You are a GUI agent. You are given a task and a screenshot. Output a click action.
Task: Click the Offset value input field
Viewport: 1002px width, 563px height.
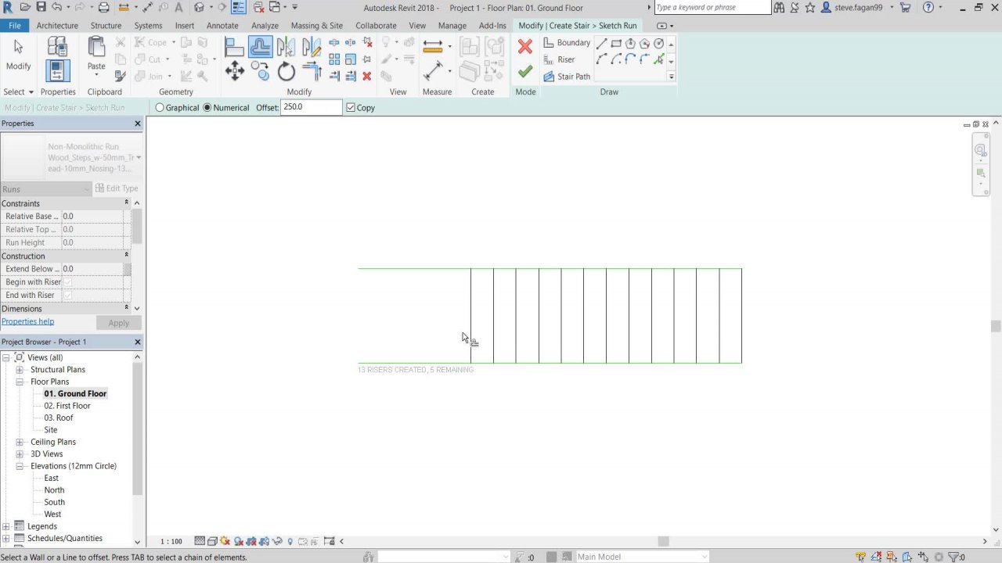tap(311, 107)
